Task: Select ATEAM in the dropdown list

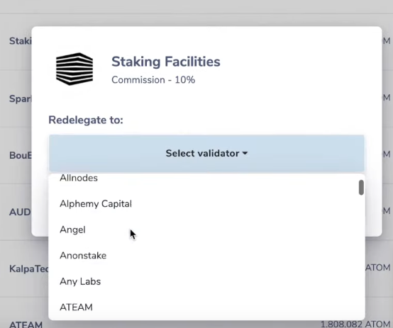Action: coord(76,307)
